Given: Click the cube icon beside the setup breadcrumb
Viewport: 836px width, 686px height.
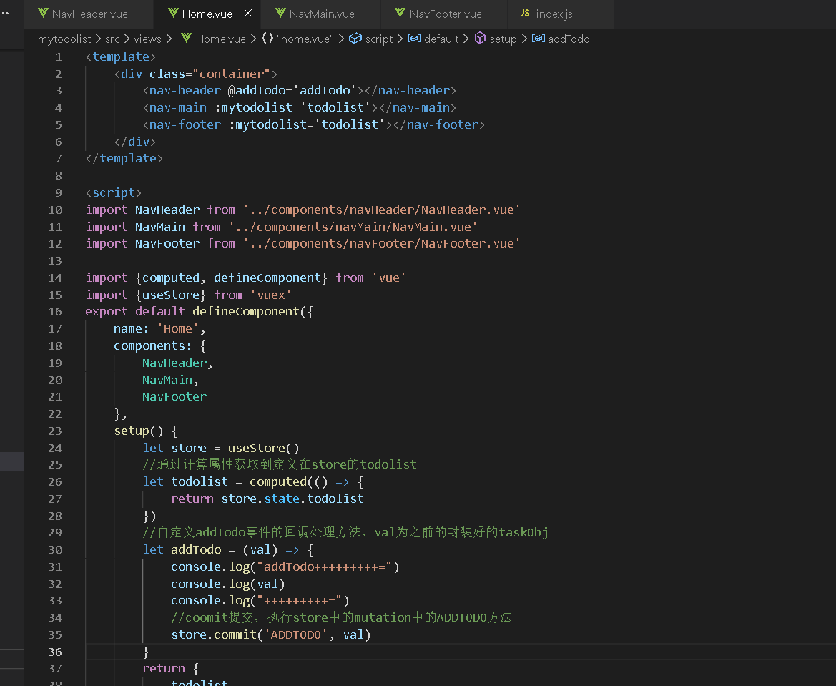Looking at the screenshot, I should [x=480, y=39].
